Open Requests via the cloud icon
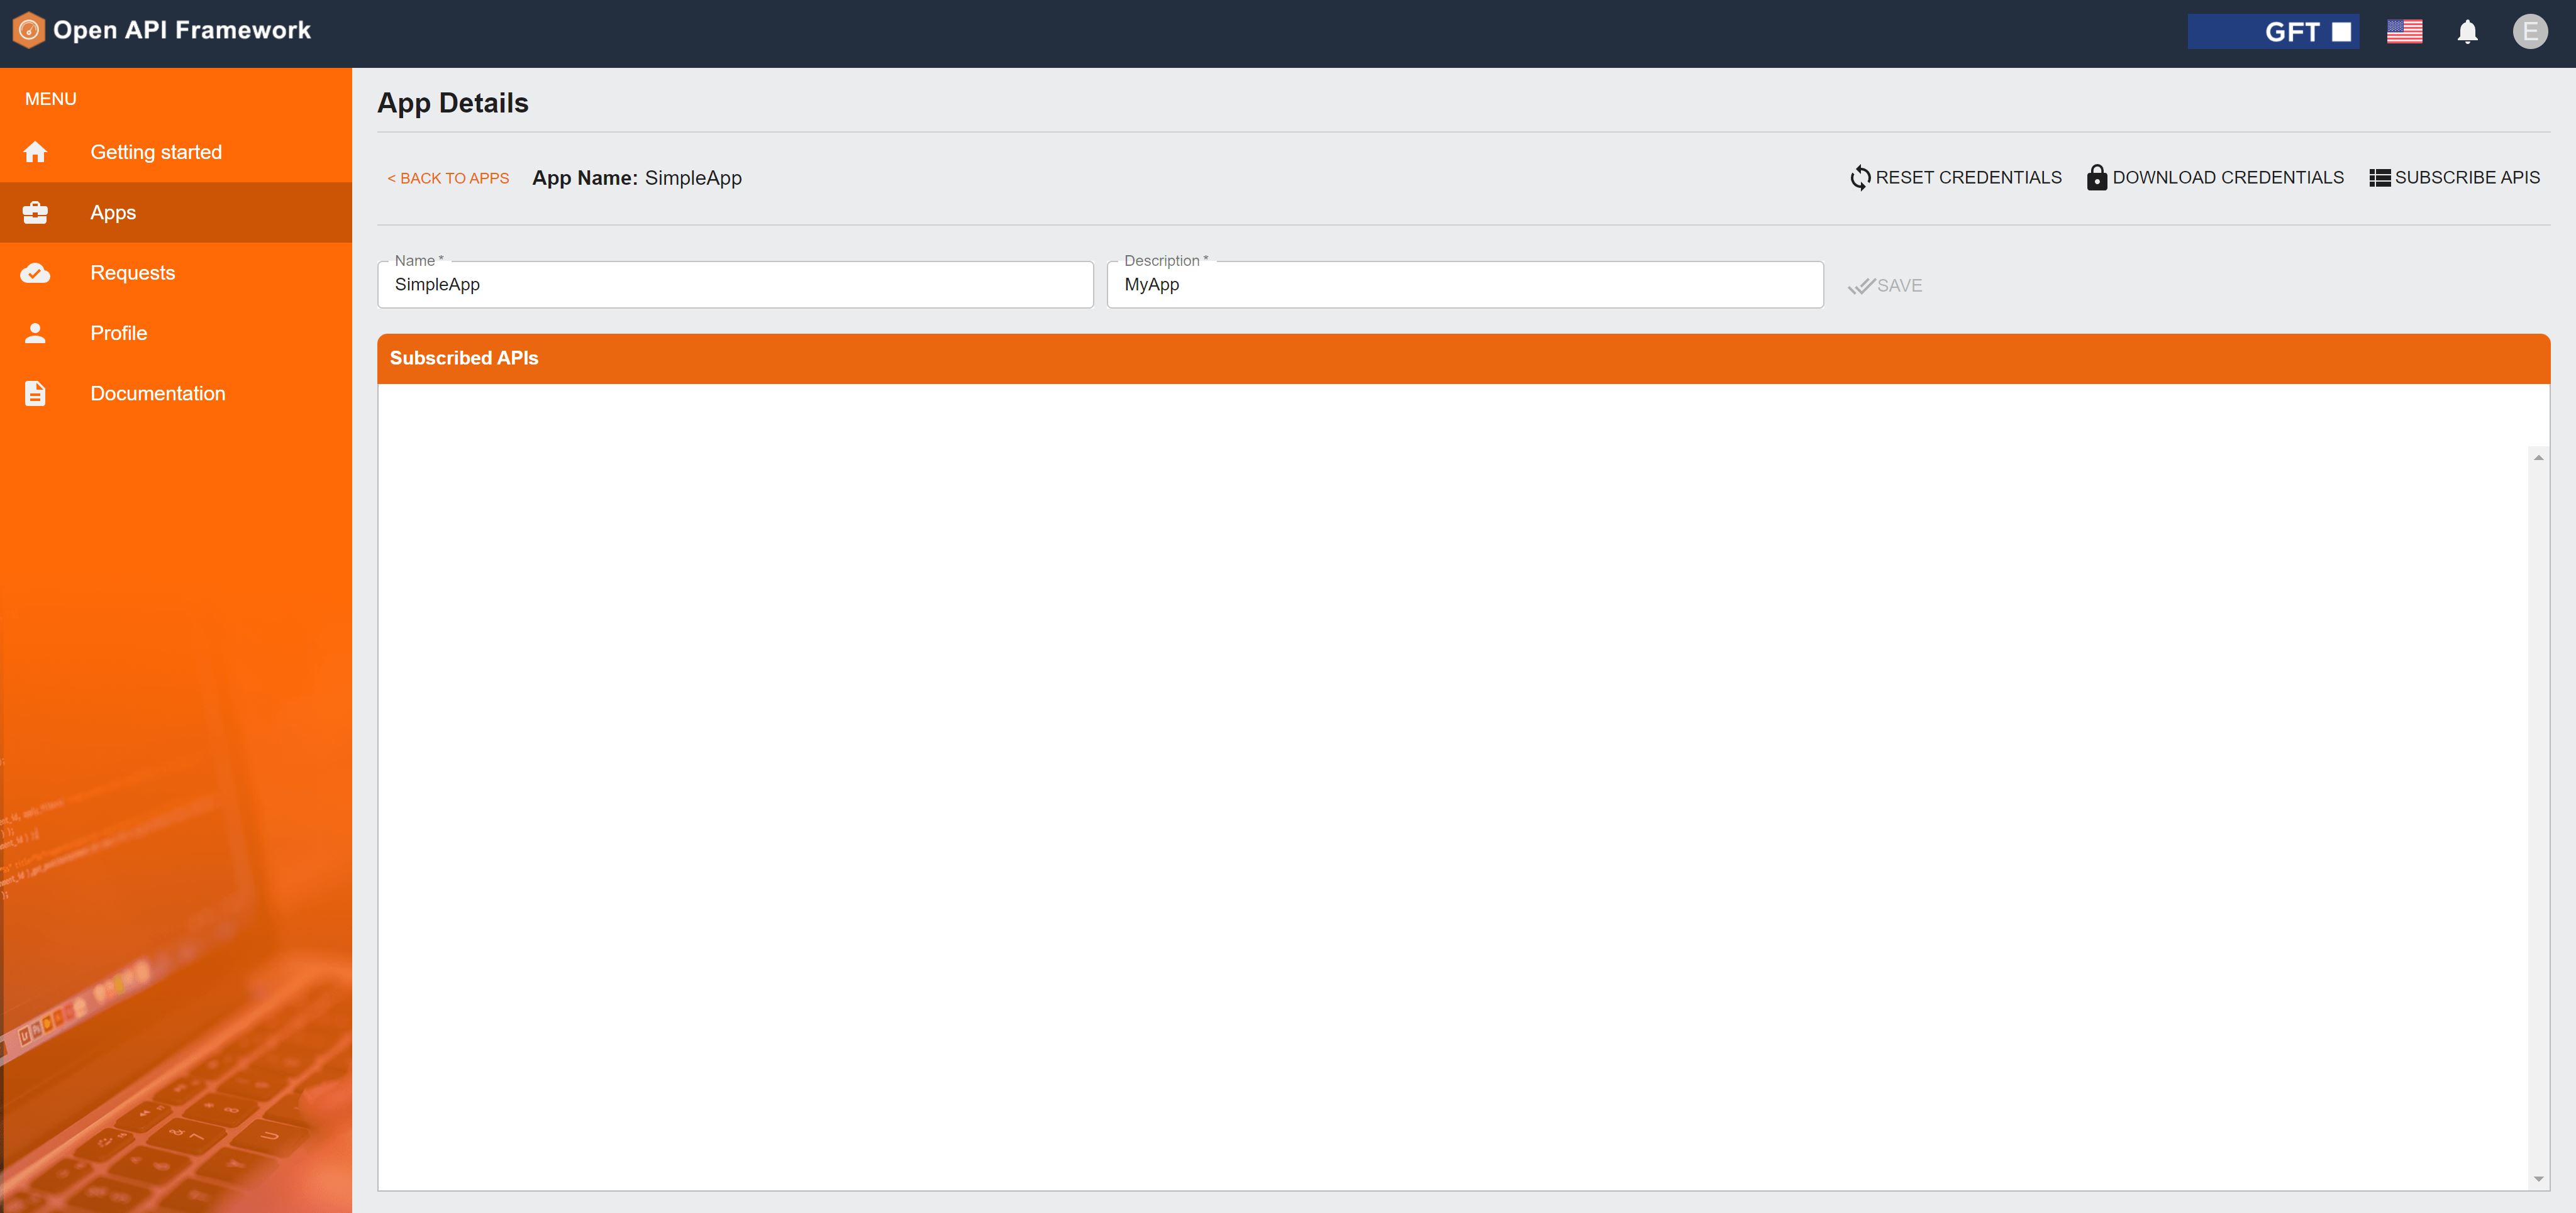The width and height of the screenshot is (2576, 1213). point(35,272)
